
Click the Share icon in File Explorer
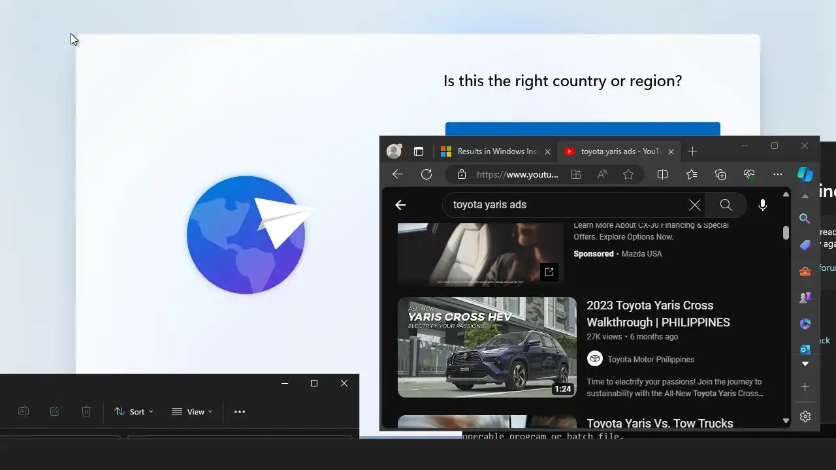point(55,411)
